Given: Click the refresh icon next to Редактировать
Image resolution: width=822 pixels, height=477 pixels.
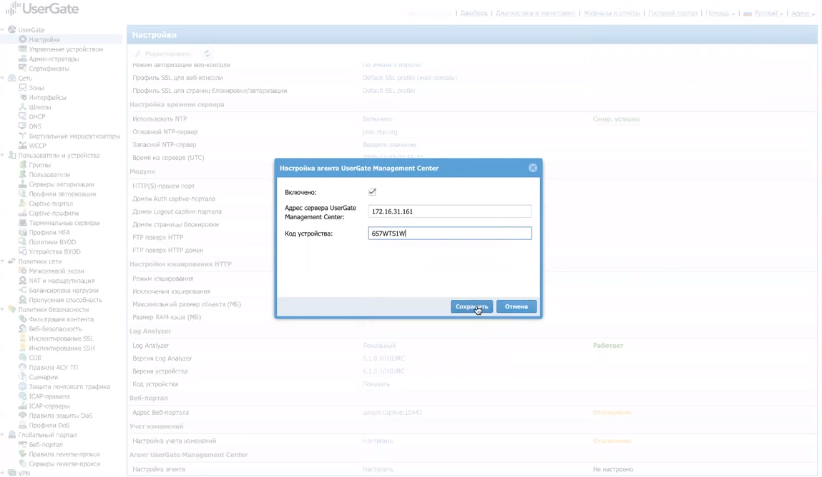Looking at the screenshot, I should point(207,54).
